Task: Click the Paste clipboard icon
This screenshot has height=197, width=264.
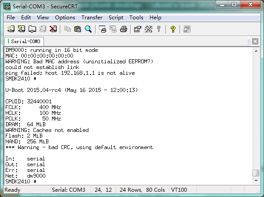Action: click(77, 29)
